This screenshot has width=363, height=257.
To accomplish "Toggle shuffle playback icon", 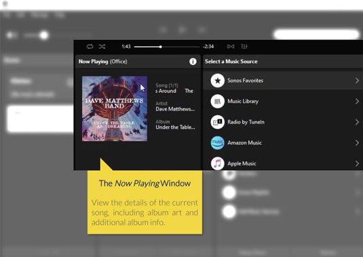I will pos(102,47).
